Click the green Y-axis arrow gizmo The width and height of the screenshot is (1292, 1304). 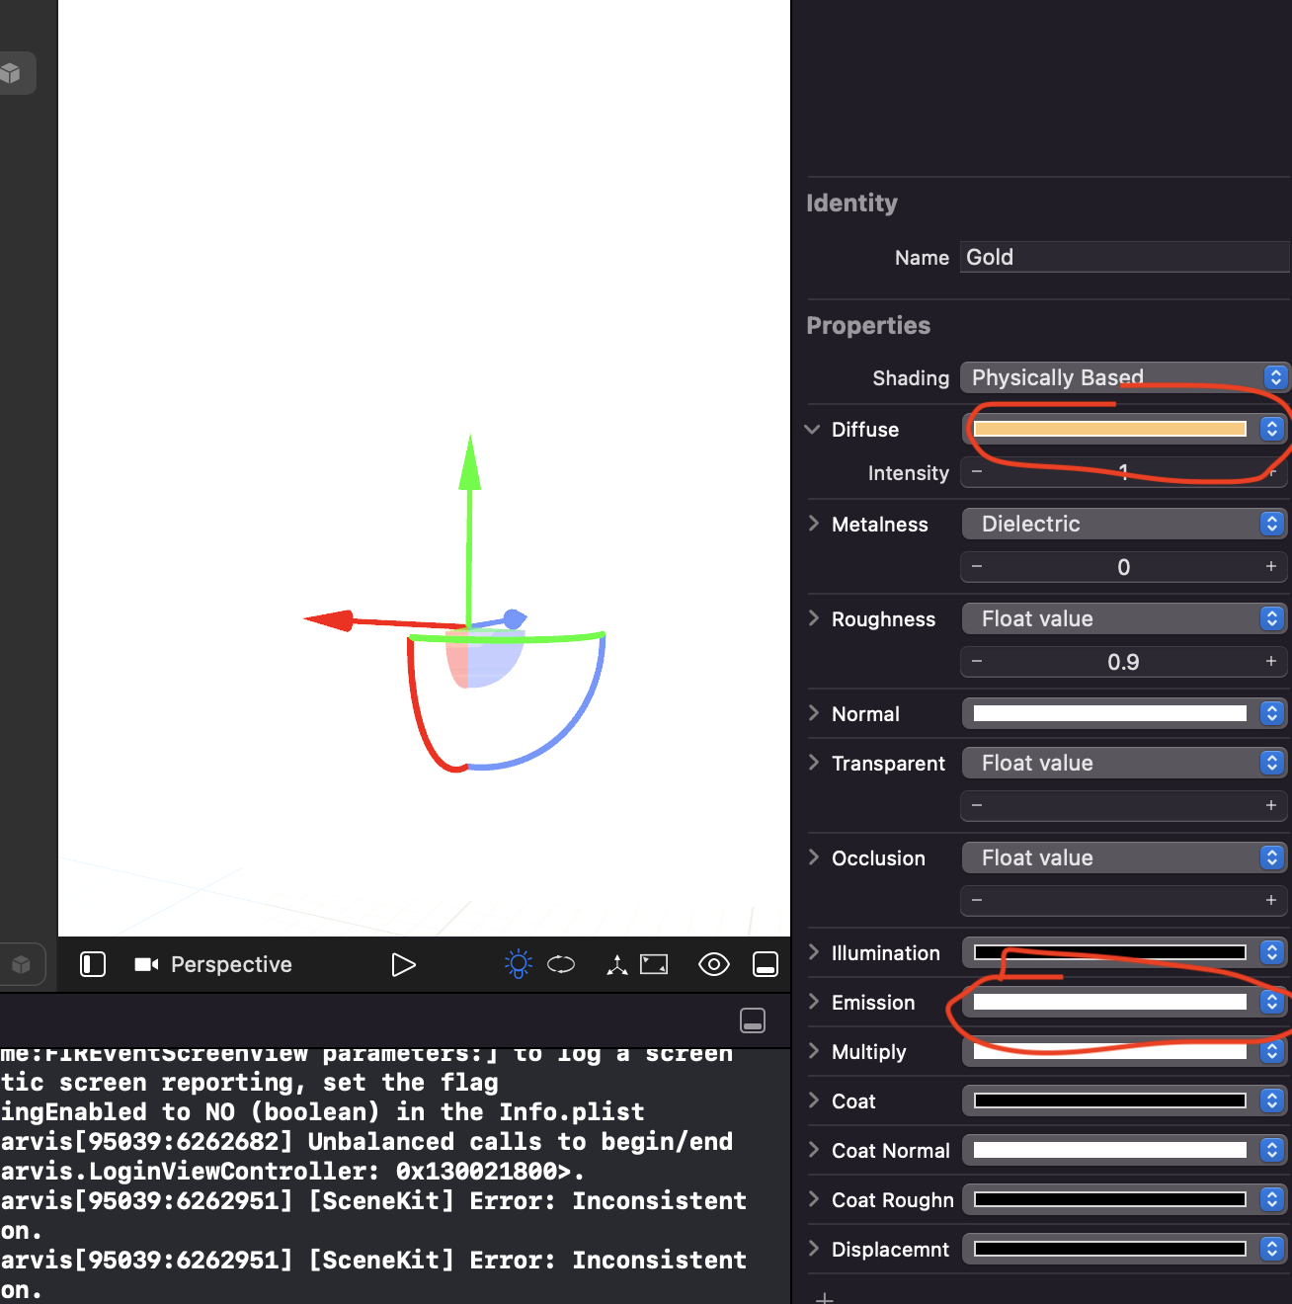[470, 462]
